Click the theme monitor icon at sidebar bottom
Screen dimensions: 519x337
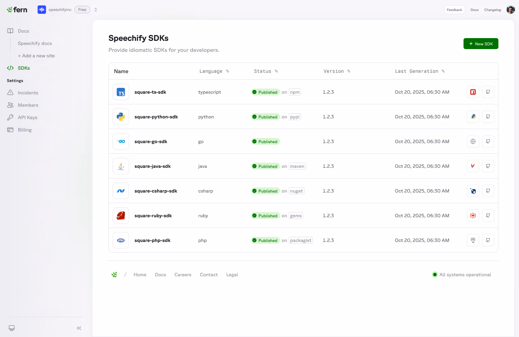tap(12, 328)
